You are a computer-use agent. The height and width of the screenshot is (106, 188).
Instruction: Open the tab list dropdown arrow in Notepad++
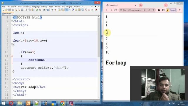coord(95,7)
